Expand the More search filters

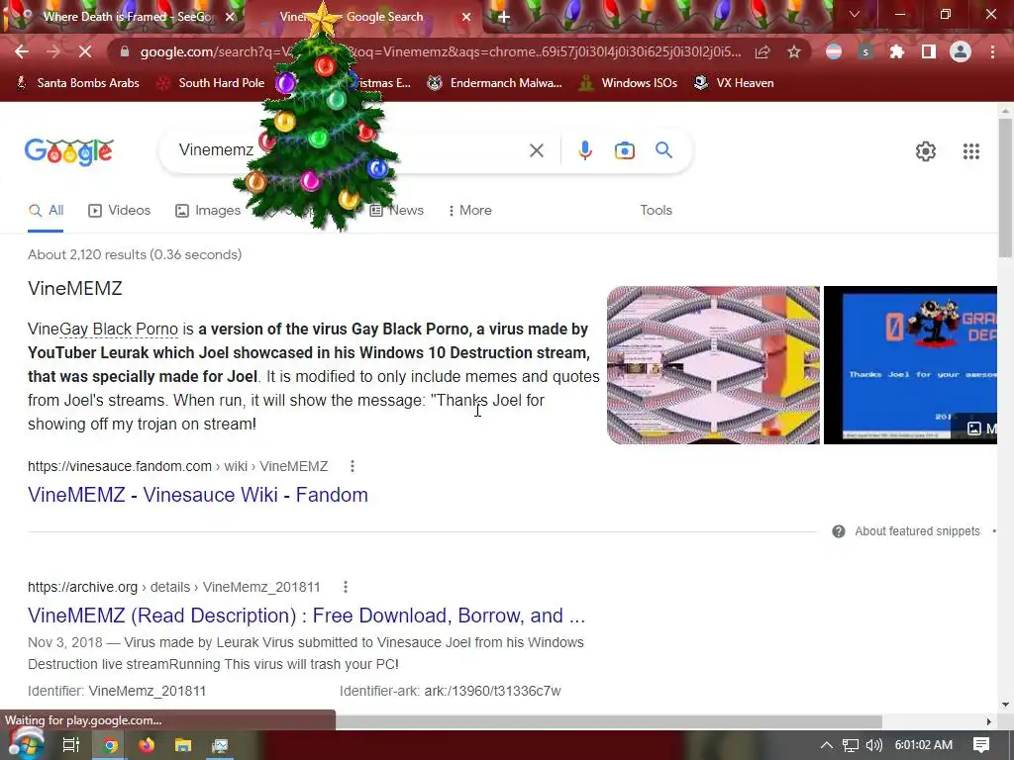click(470, 211)
